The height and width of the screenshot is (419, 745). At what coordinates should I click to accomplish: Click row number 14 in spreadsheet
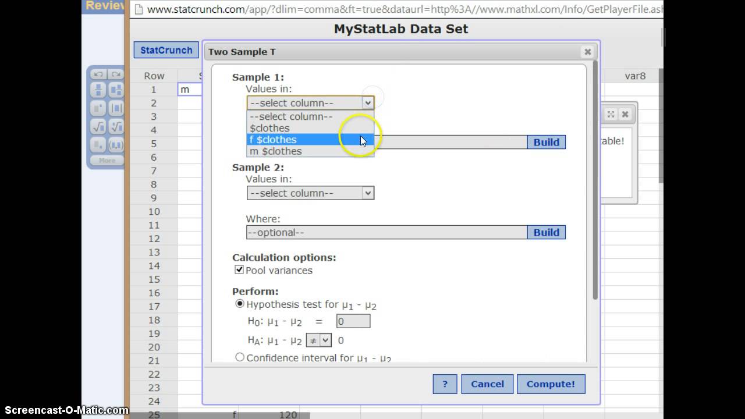[154, 266]
